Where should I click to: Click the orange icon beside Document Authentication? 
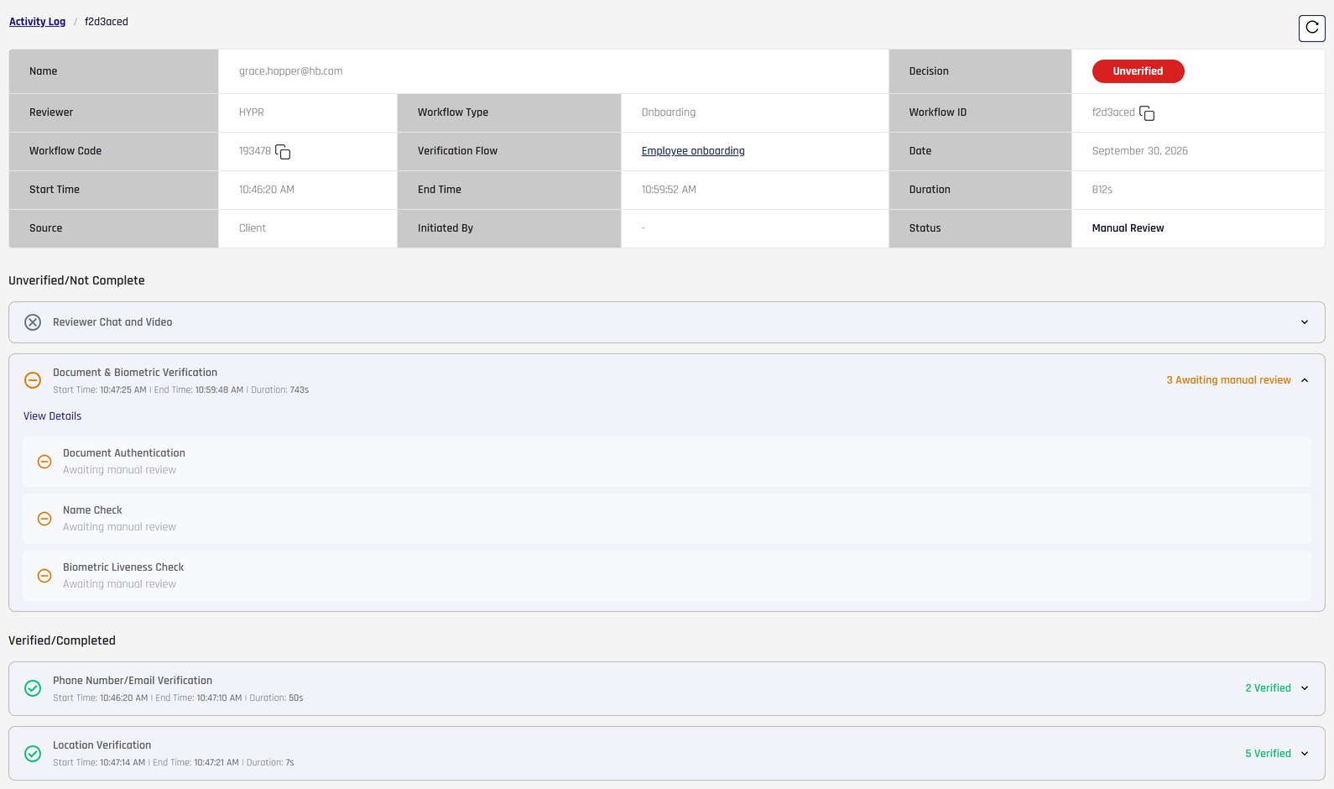tap(44, 462)
